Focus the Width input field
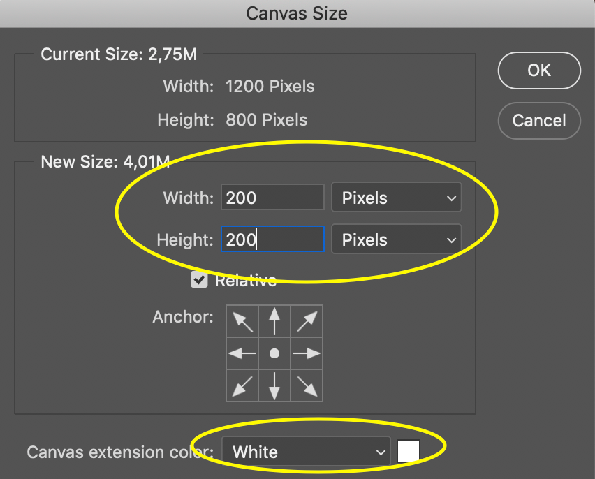This screenshot has width=595, height=479. pyautogui.click(x=272, y=198)
